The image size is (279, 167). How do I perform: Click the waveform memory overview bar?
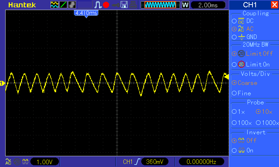160,5
